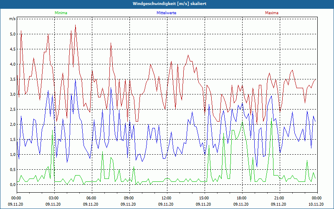
Task: Click the 15:00 time axis label
Action: (x=204, y=198)
